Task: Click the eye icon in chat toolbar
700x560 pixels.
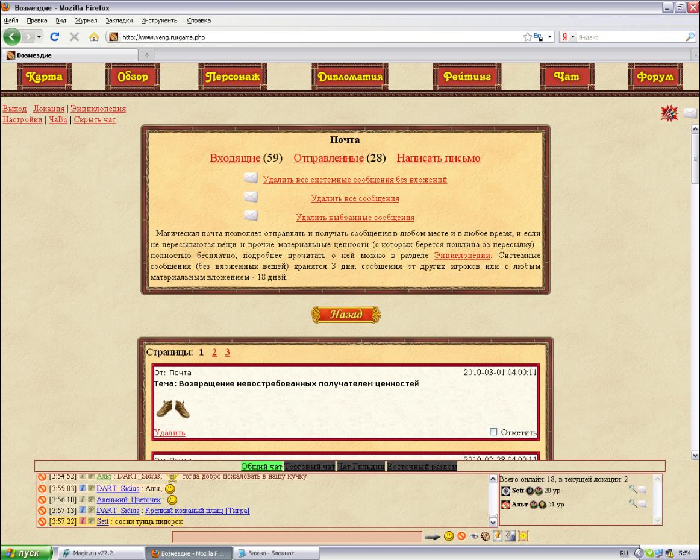Action: click(x=473, y=536)
